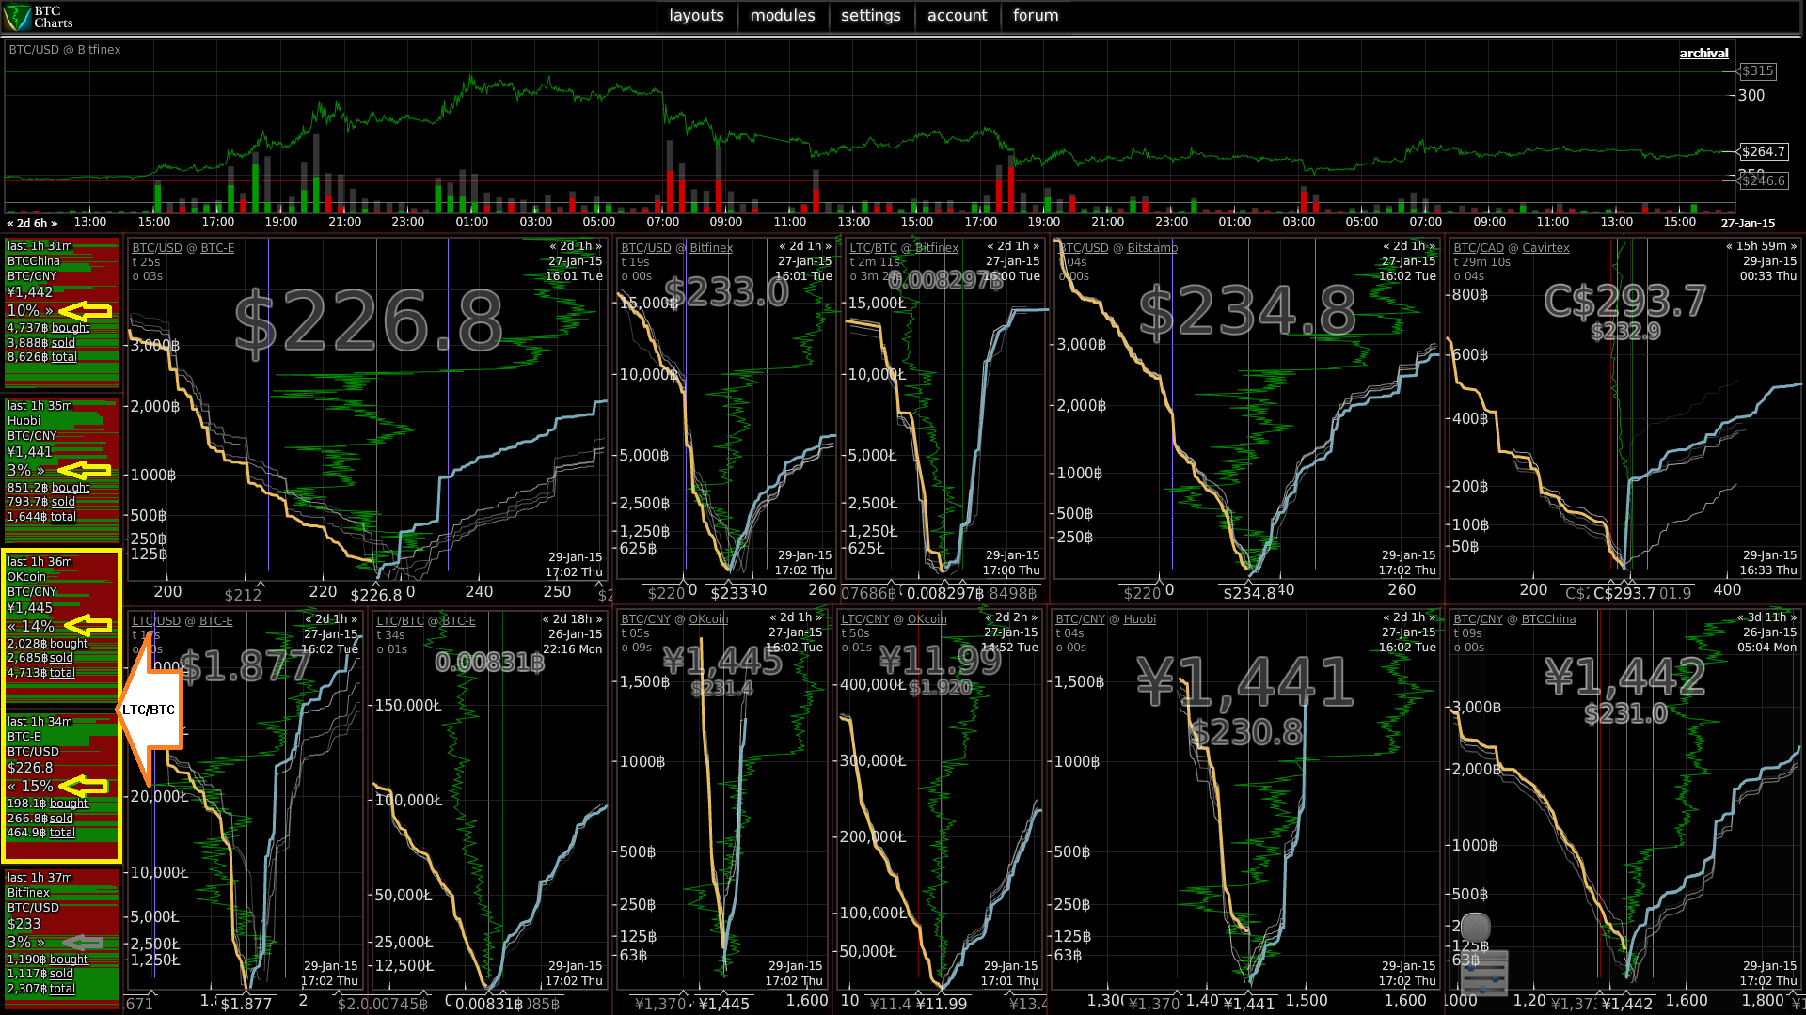Click the Bitstamp exchange link
The image size is (1806, 1015).
pyautogui.click(x=1152, y=248)
